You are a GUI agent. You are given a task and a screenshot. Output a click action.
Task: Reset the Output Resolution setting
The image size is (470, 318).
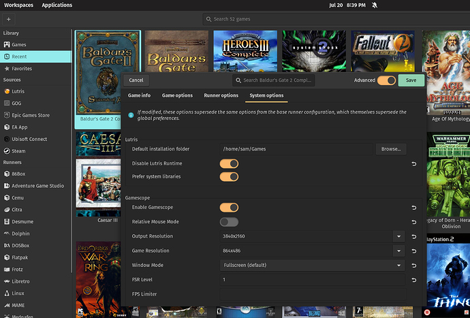coord(414,237)
